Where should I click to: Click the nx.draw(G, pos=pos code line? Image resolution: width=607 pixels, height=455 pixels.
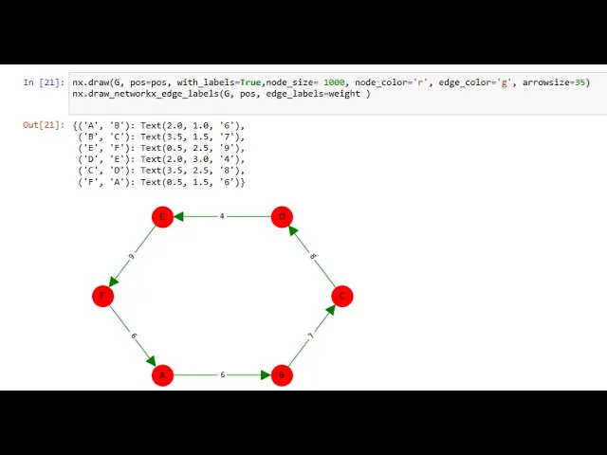(x=331, y=82)
